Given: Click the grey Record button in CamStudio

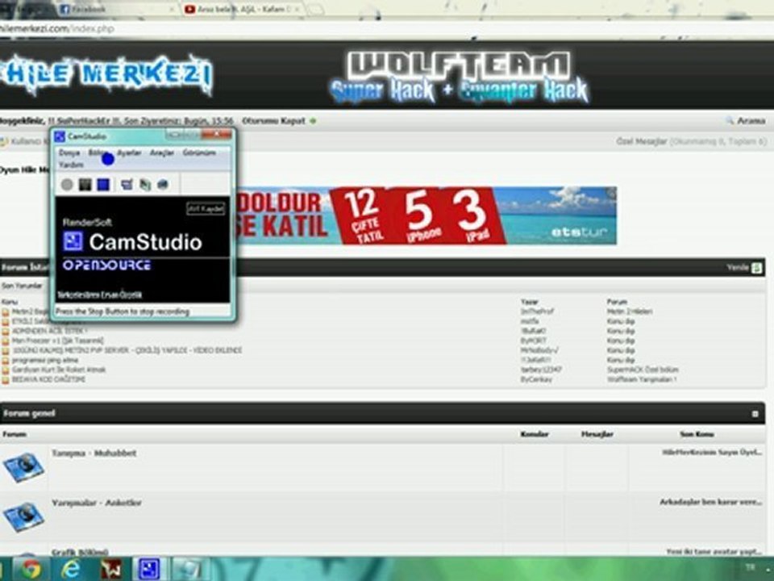Looking at the screenshot, I should click(67, 184).
